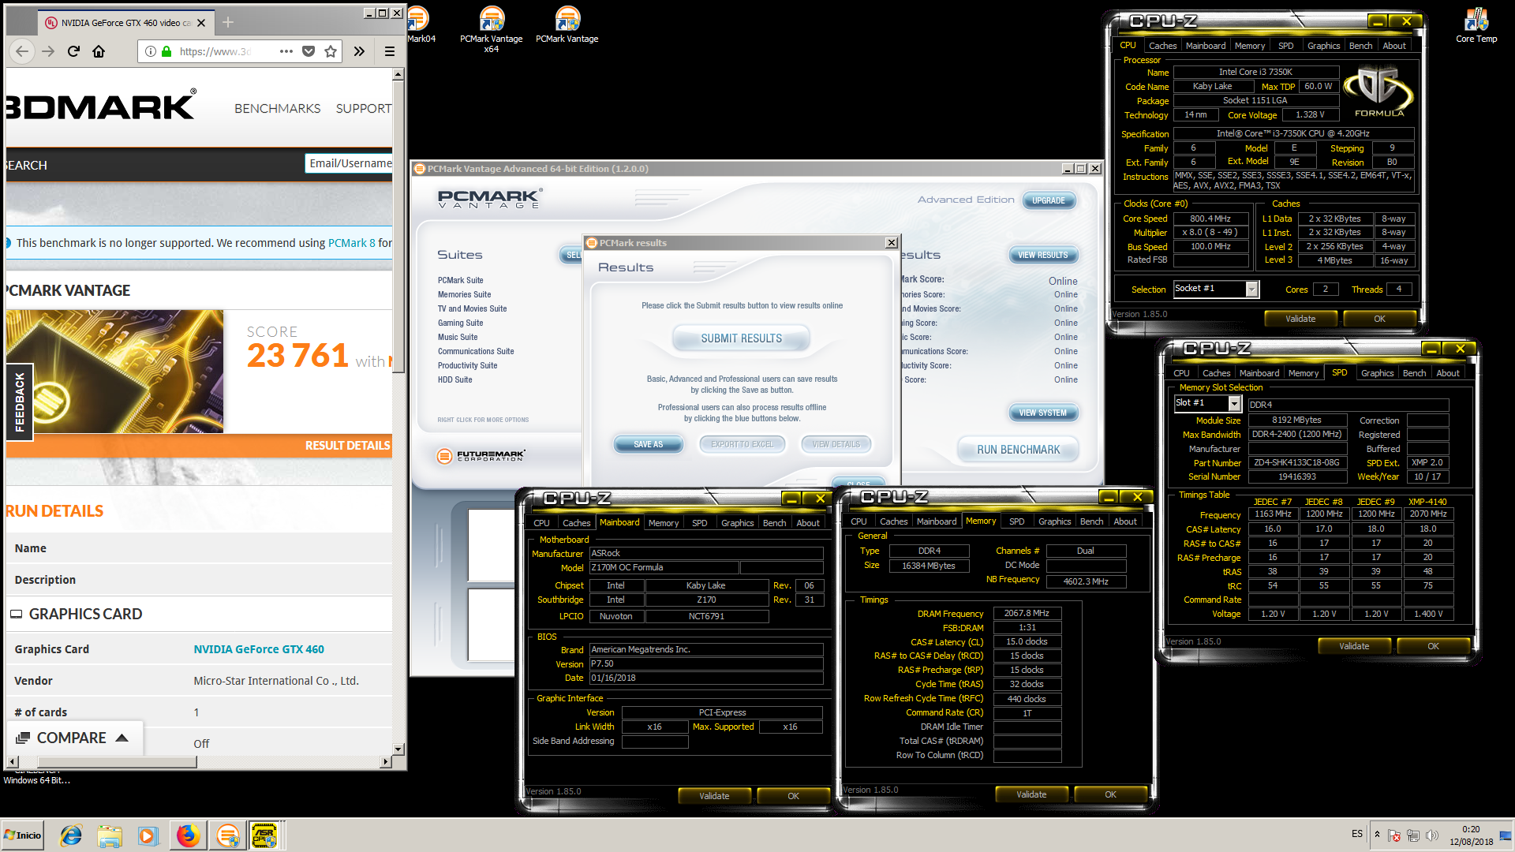Select HDD Suite in Suites list
This screenshot has width=1515, height=852.
pos(454,379)
